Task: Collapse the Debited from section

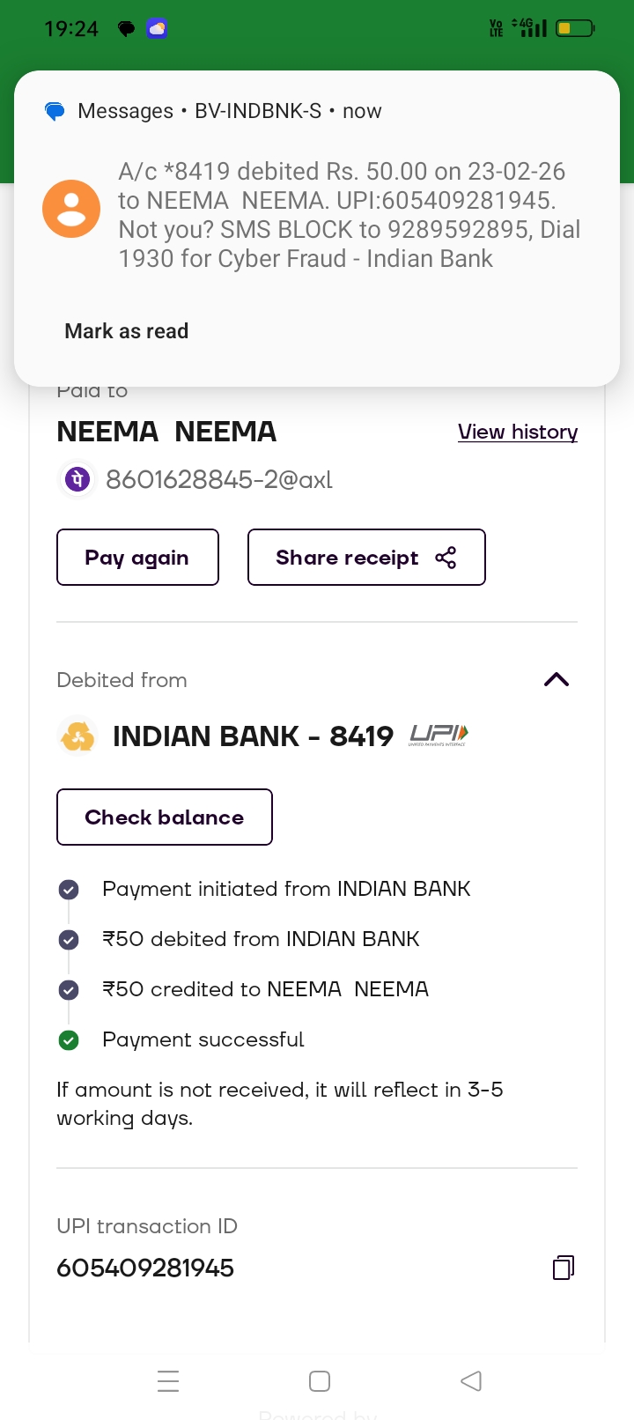Action: point(557,679)
